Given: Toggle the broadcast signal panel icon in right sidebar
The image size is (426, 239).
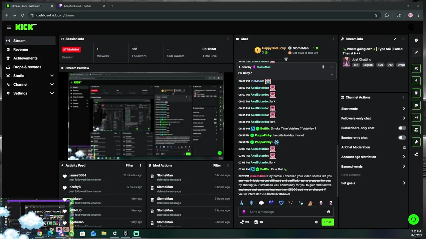Looking at the screenshot, I should pos(416,118).
